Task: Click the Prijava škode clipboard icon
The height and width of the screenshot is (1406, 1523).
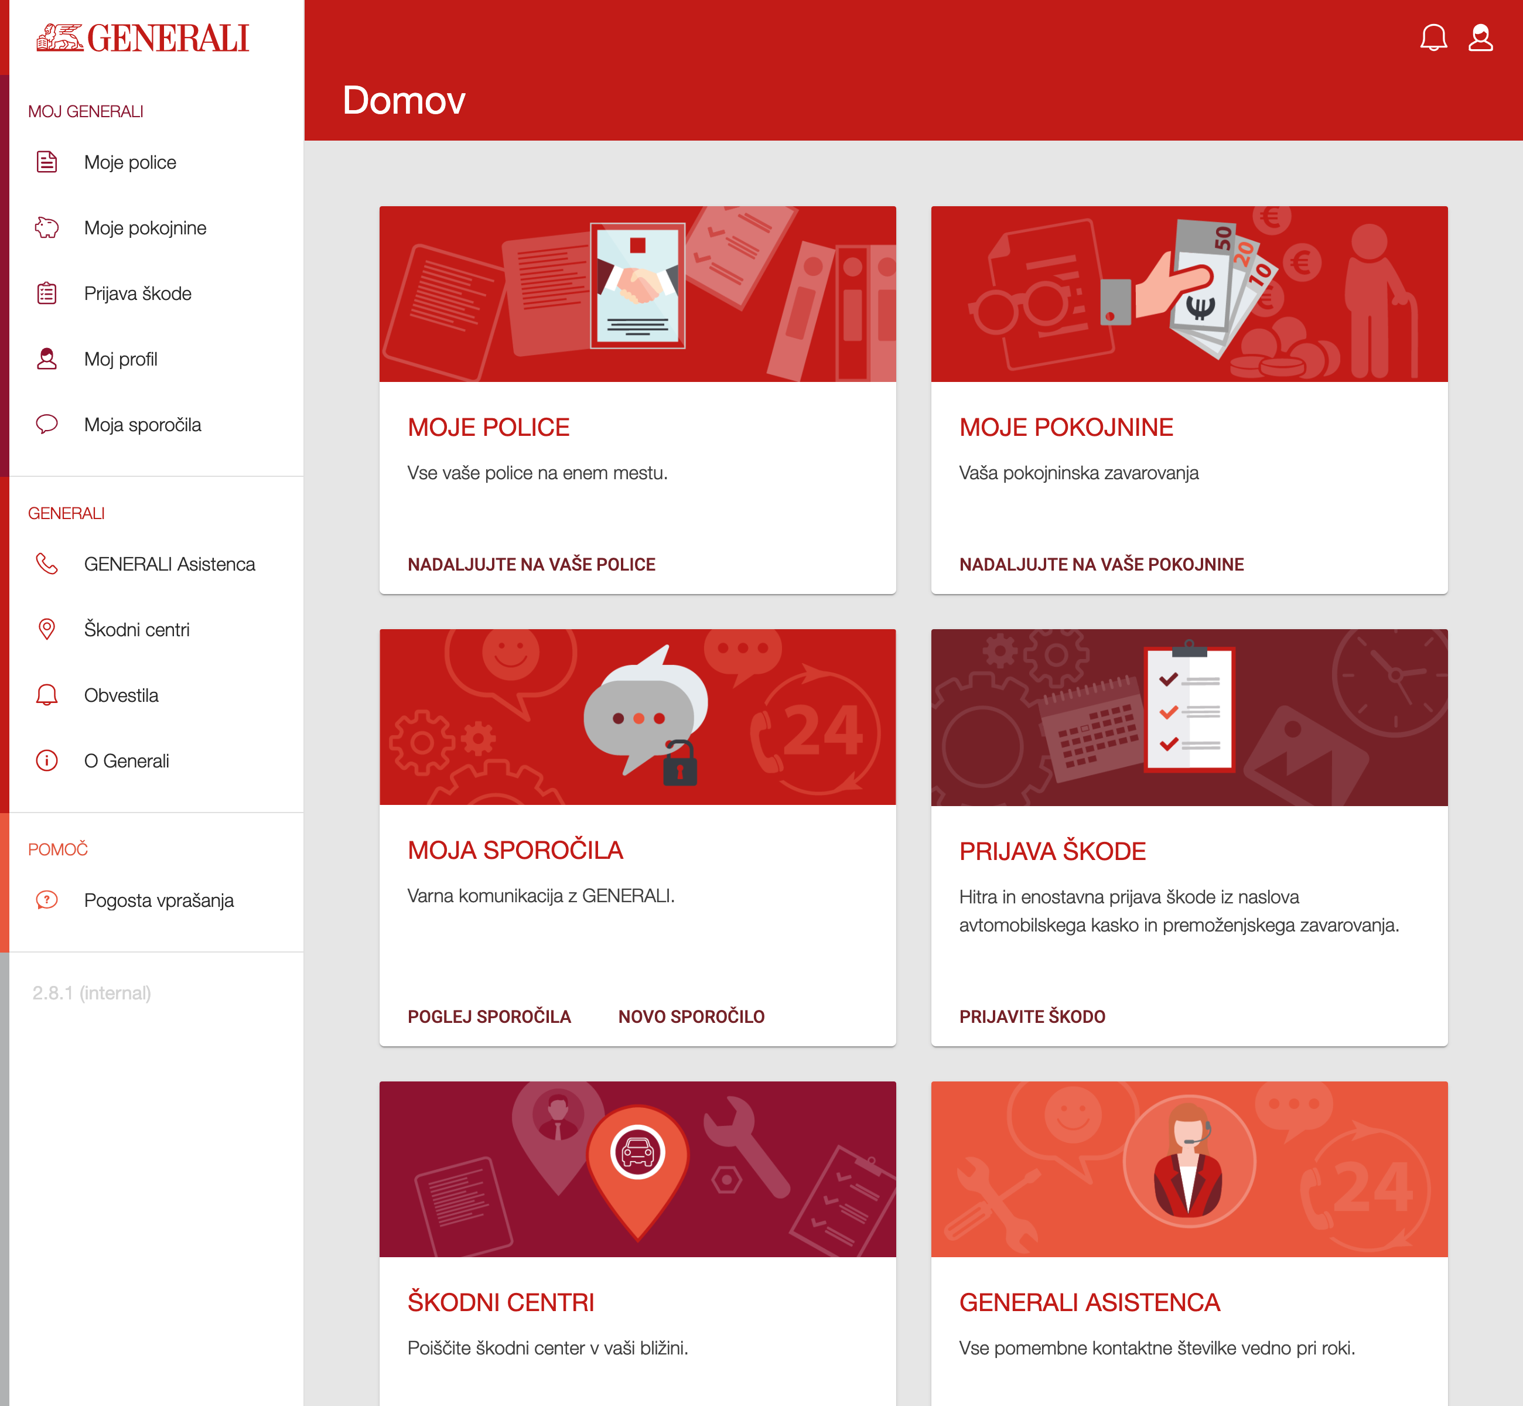Action: coord(47,293)
